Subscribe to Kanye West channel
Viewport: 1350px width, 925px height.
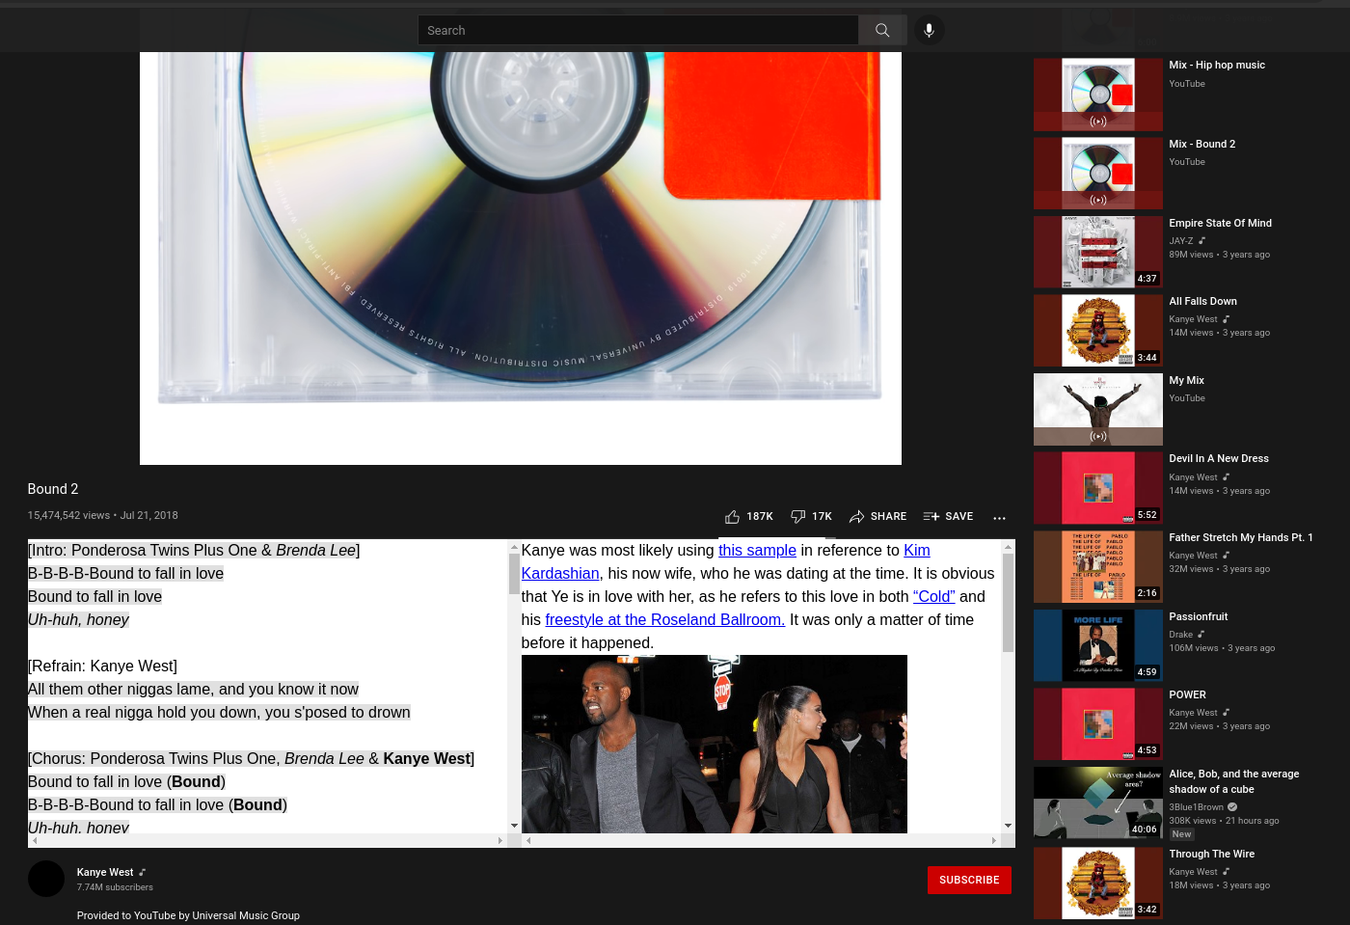pyautogui.click(x=969, y=880)
